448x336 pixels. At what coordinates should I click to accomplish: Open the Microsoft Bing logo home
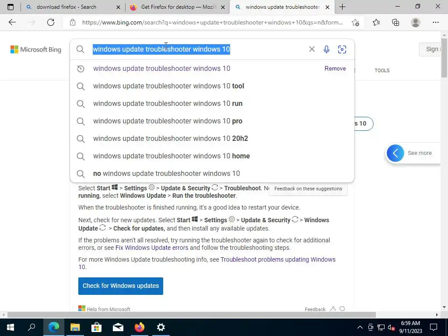(x=36, y=49)
